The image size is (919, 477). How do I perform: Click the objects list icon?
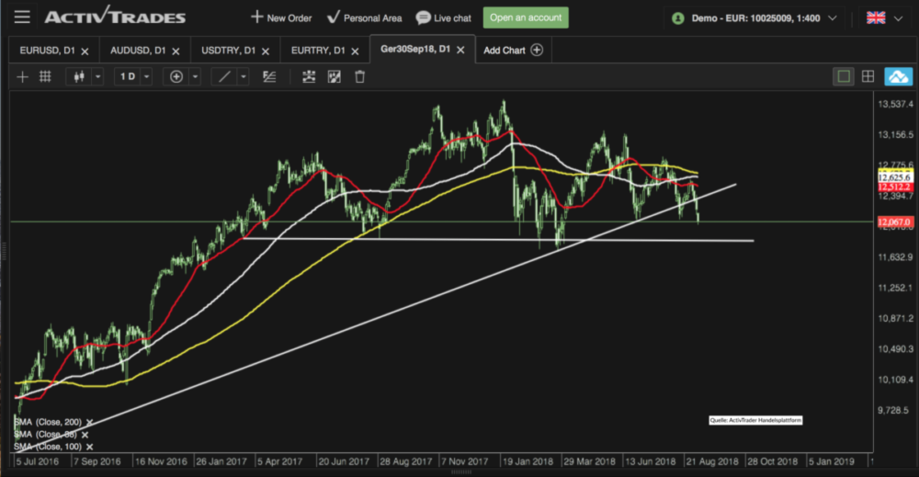[309, 77]
